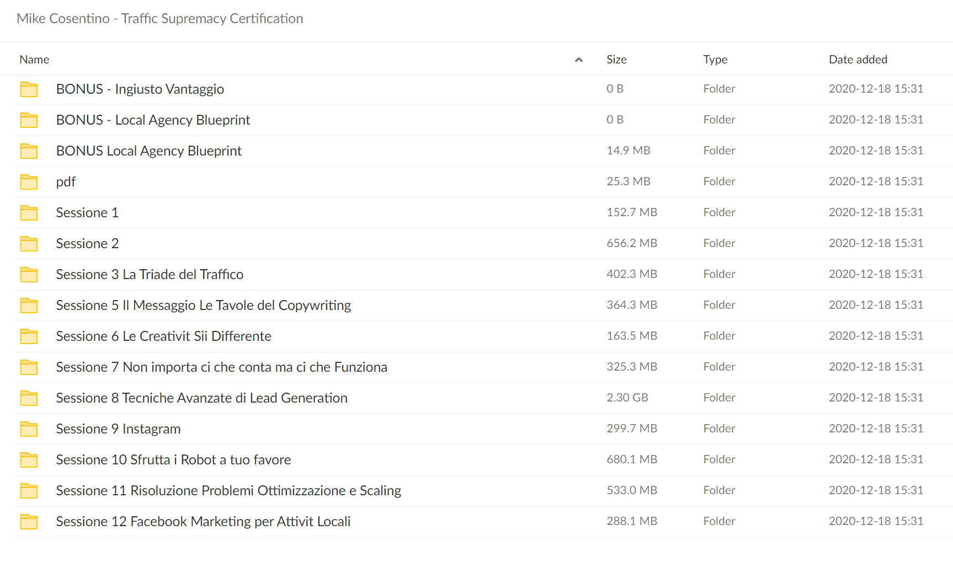The height and width of the screenshot is (562, 953).
Task: Click the Folder type in Sessione 9 Instagram row
Action: tap(719, 429)
